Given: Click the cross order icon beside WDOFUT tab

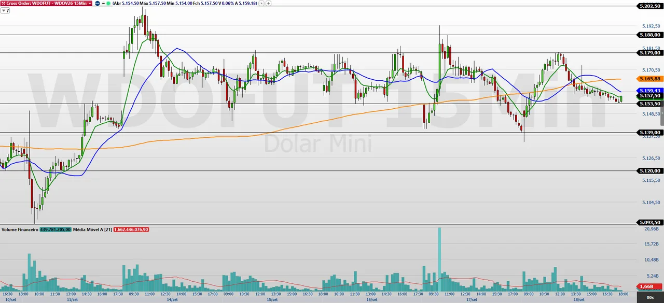Looking at the screenshot, I should [4, 3].
